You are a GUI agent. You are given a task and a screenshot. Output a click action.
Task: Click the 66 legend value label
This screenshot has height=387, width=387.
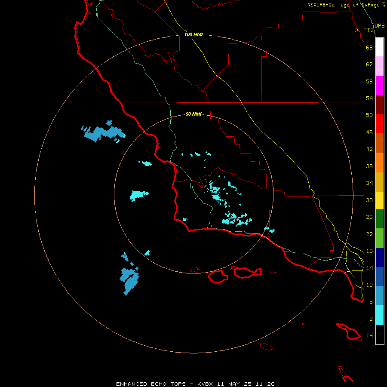click(369, 47)
